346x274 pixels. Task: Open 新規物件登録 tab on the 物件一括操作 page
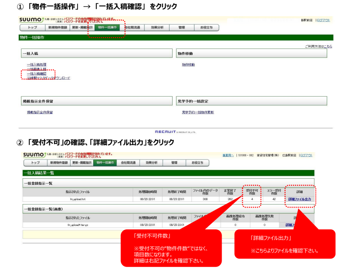pos(57,28)
